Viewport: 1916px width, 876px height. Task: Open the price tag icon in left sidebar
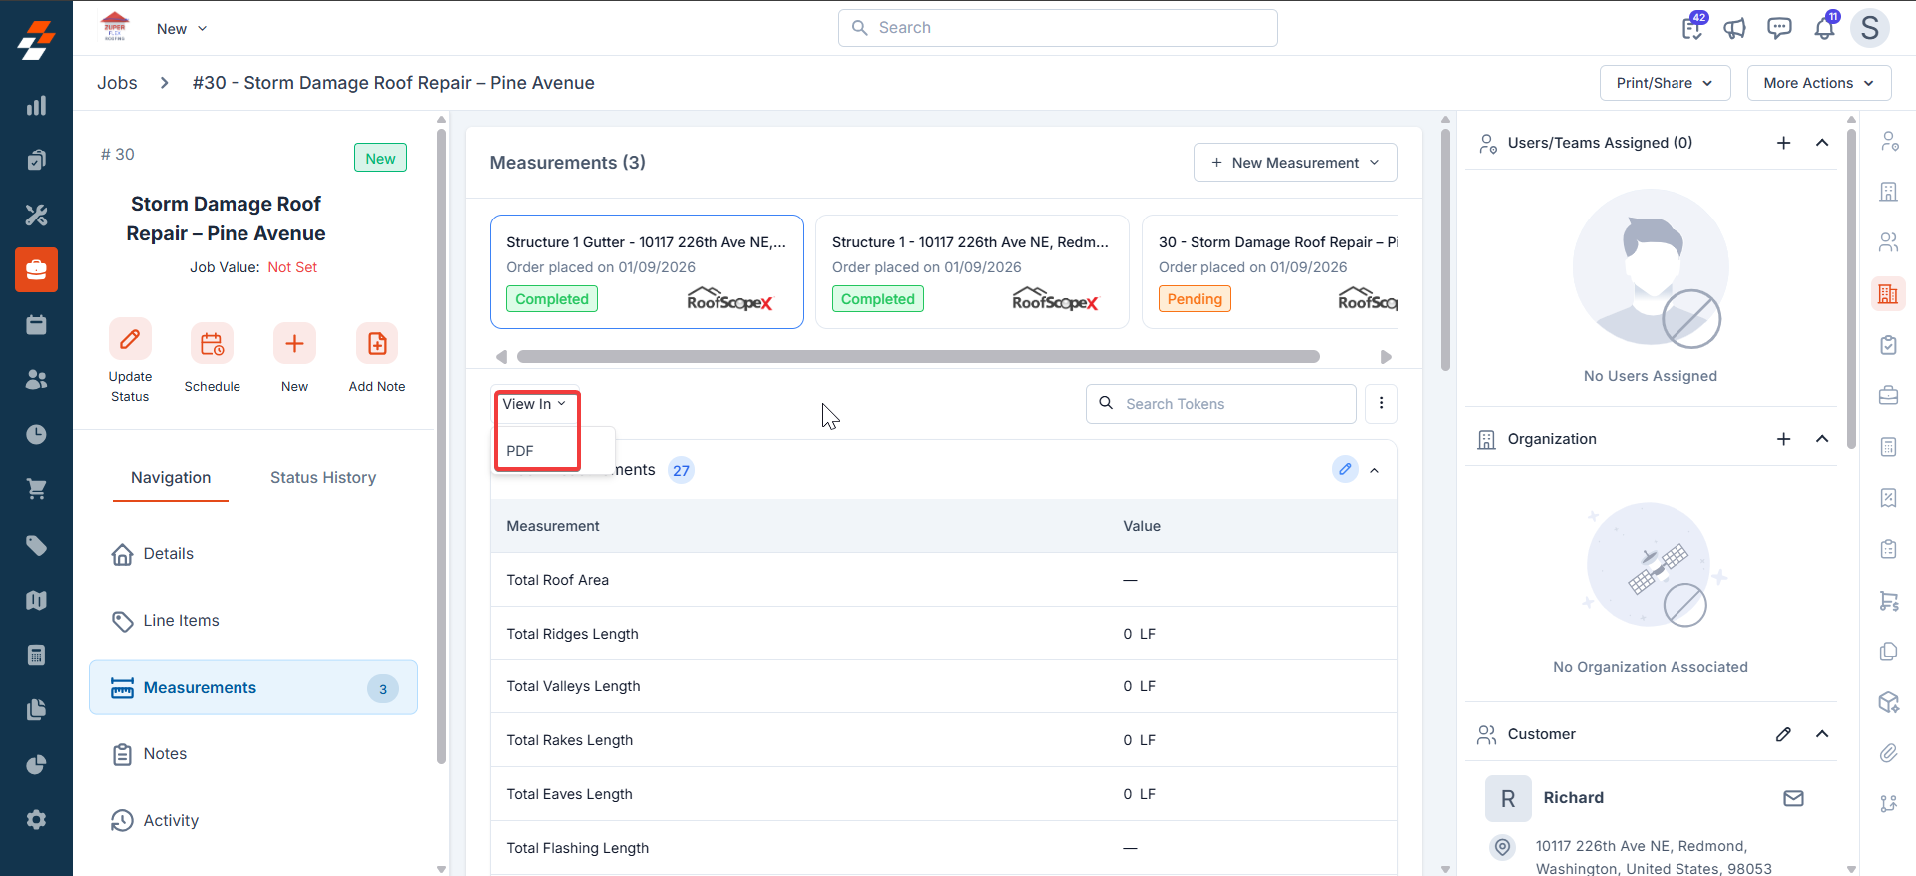(36, 545)
